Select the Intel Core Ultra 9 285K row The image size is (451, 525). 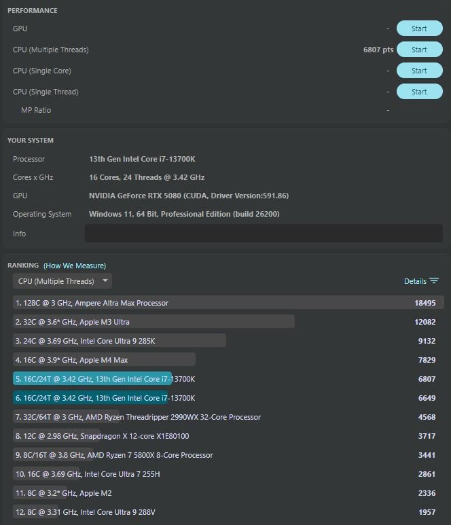228,341
